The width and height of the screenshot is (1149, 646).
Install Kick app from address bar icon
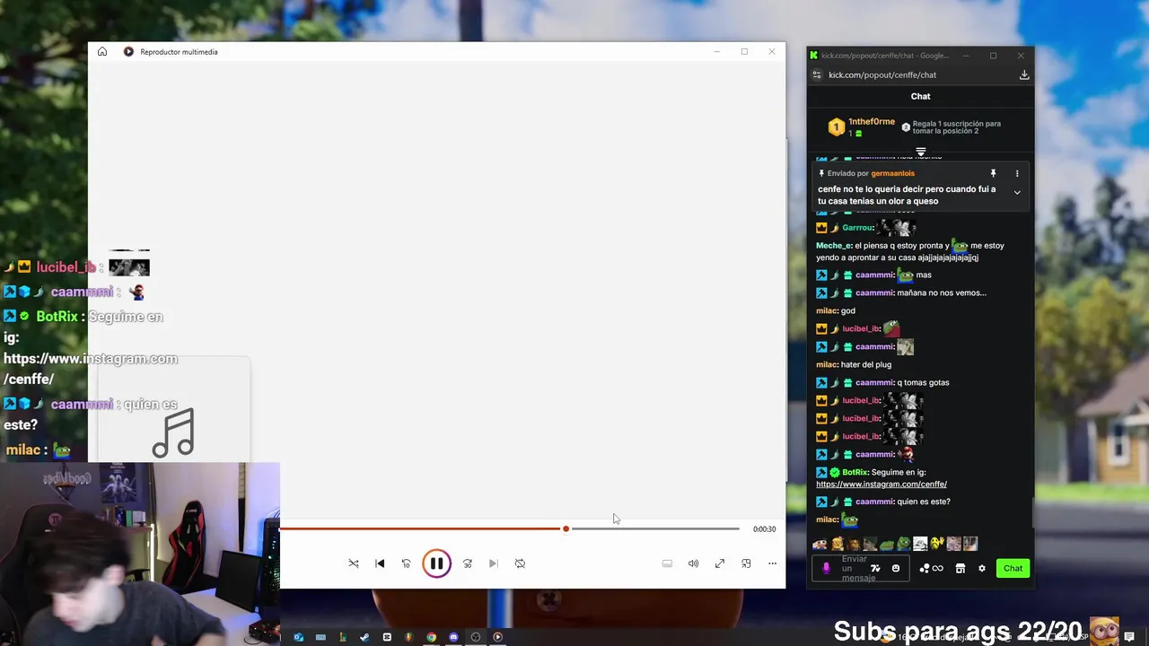pos(1024,75)
